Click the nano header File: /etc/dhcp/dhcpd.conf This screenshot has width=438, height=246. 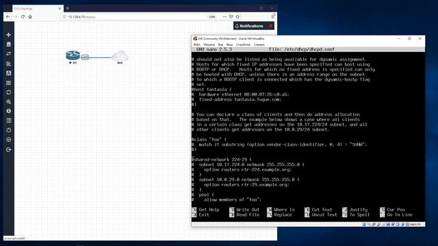coord(302,49)
